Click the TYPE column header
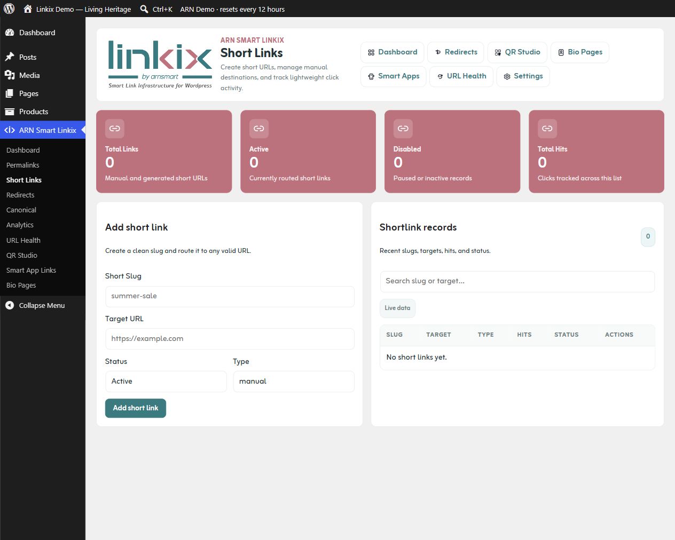This screenshot has height=540, width=675. pos(485,335)
